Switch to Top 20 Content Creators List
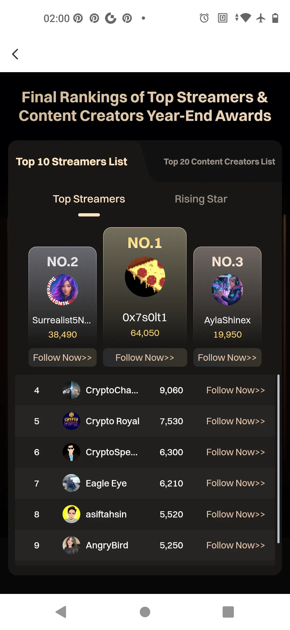 219,162
